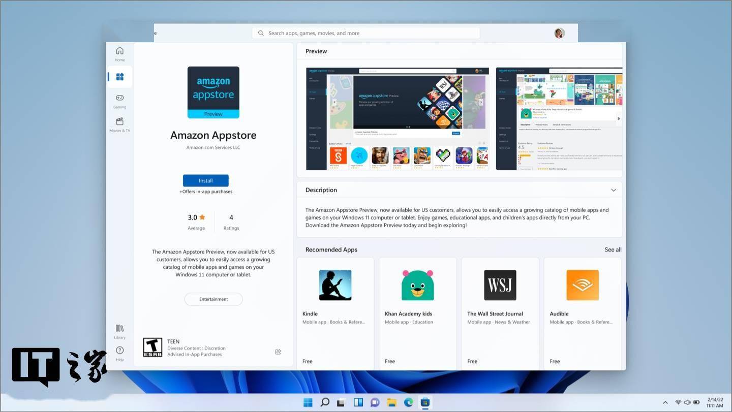
Task: Open the Khan Academy kids app icon
Action: (x=418, y=285)
